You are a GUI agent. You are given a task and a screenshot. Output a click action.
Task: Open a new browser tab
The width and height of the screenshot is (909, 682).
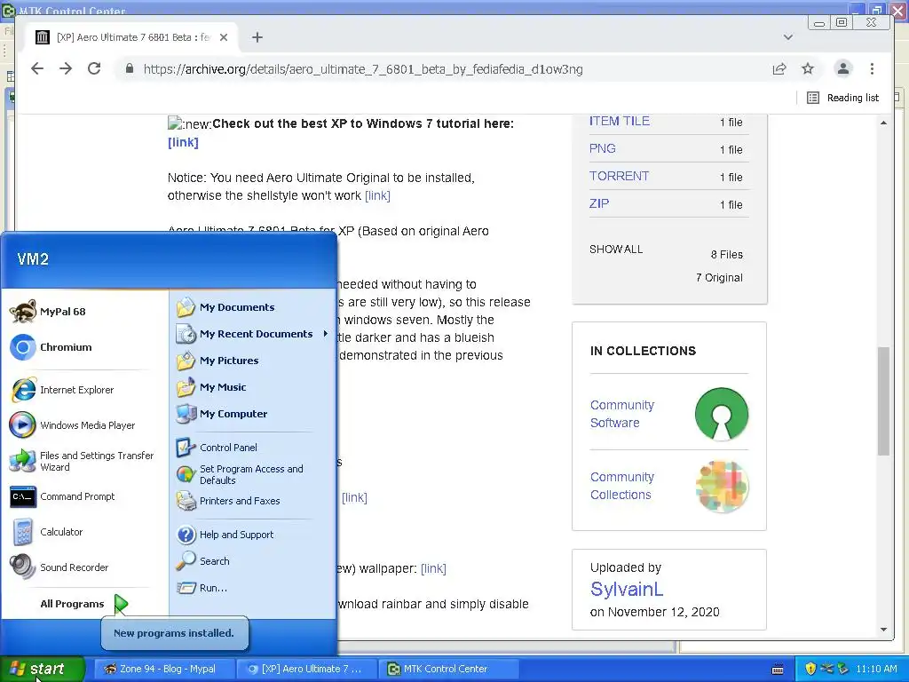pos(257,37)
